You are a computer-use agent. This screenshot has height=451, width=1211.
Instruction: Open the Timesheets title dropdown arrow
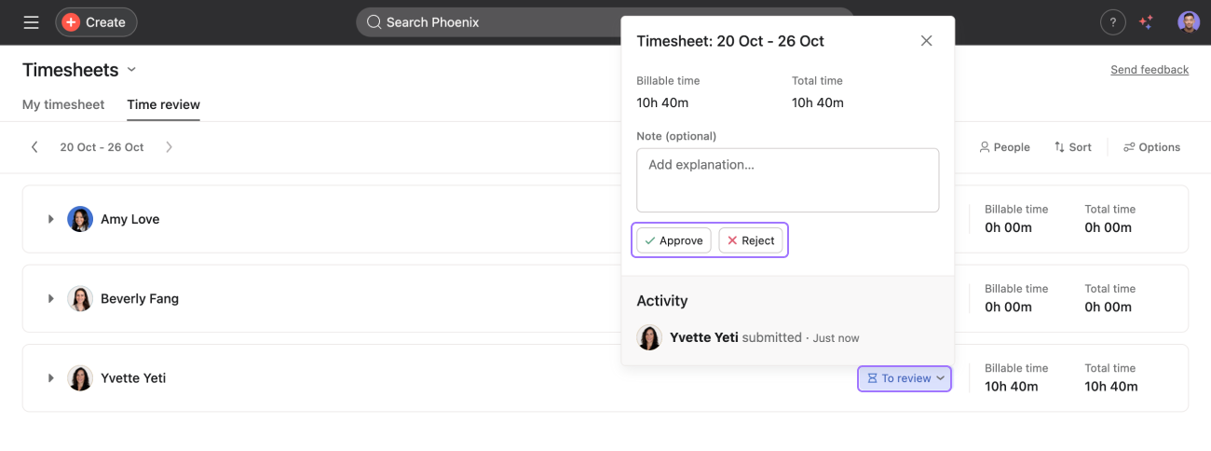[131, 70]
